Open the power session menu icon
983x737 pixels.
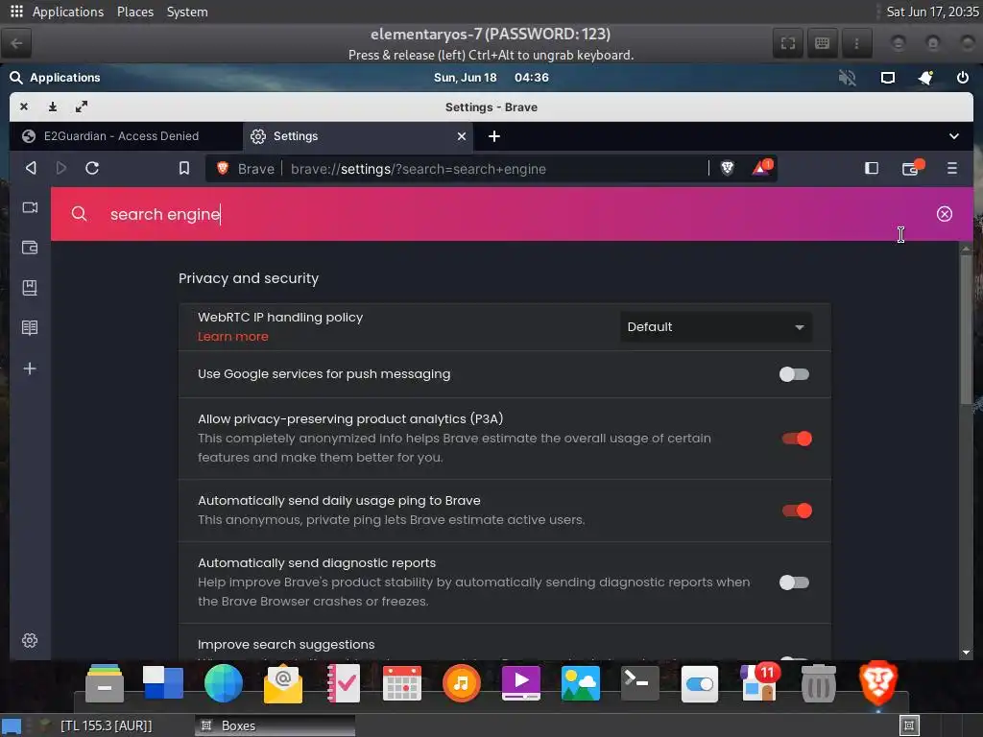pos(962,78)
